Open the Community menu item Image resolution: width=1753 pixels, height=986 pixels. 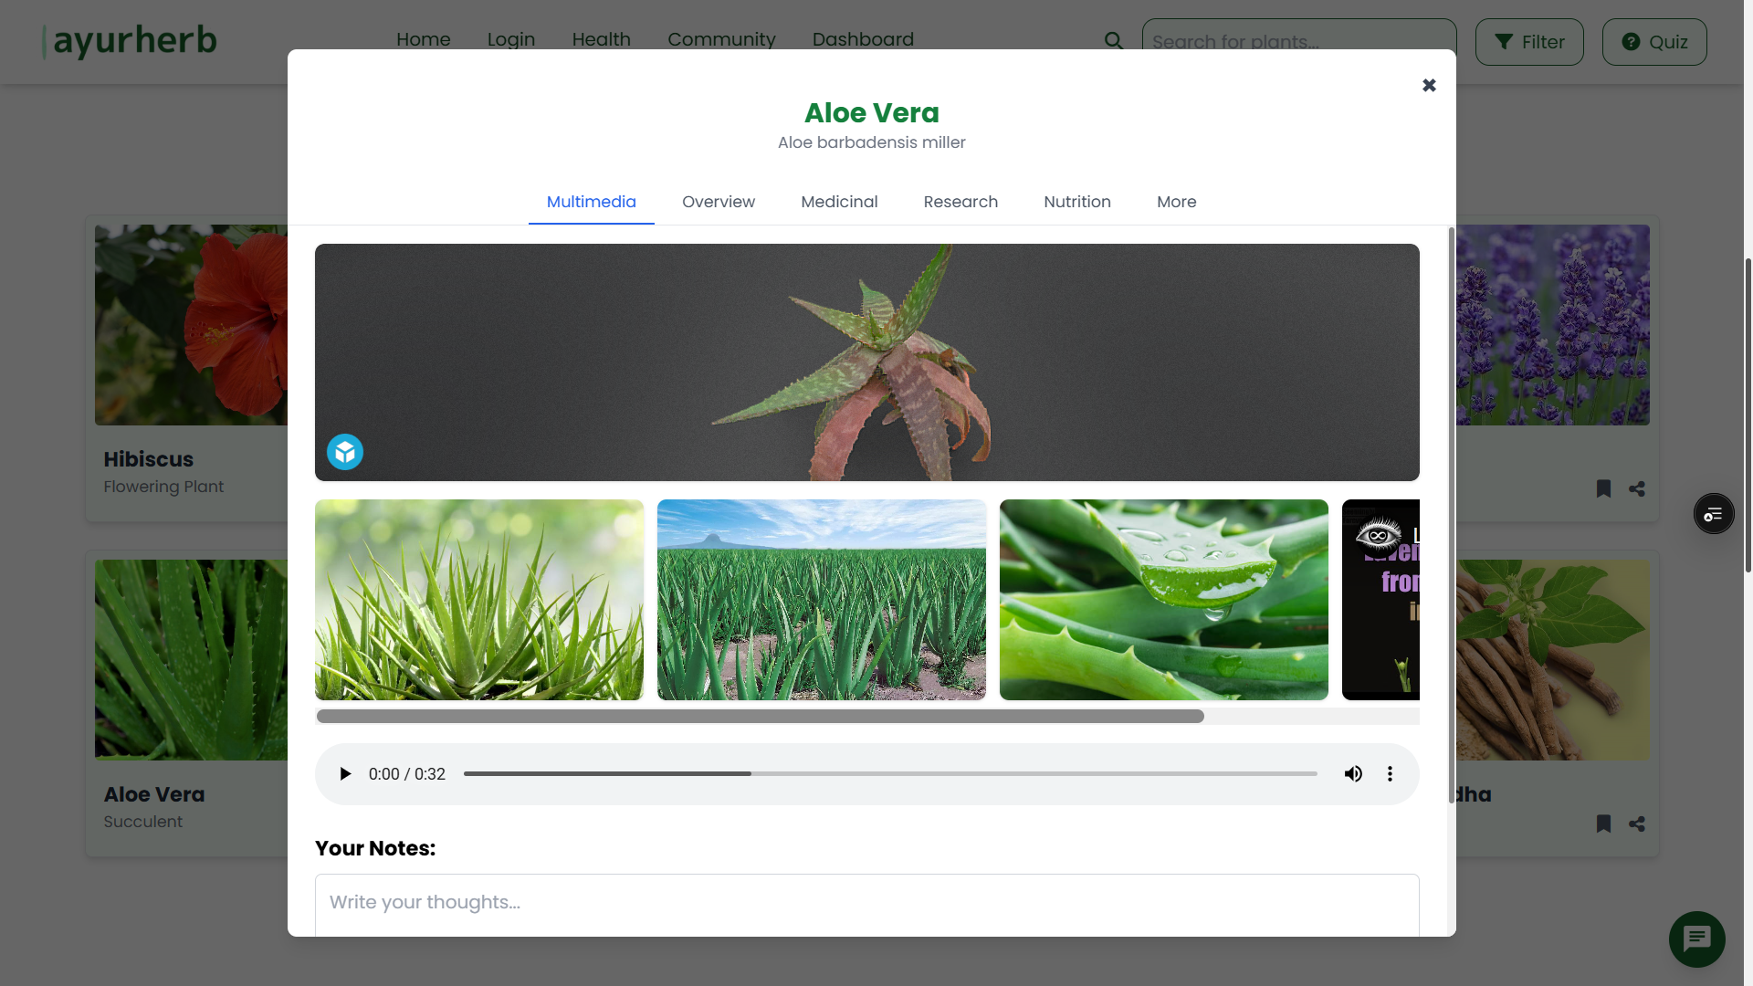(x=721, y=39)
